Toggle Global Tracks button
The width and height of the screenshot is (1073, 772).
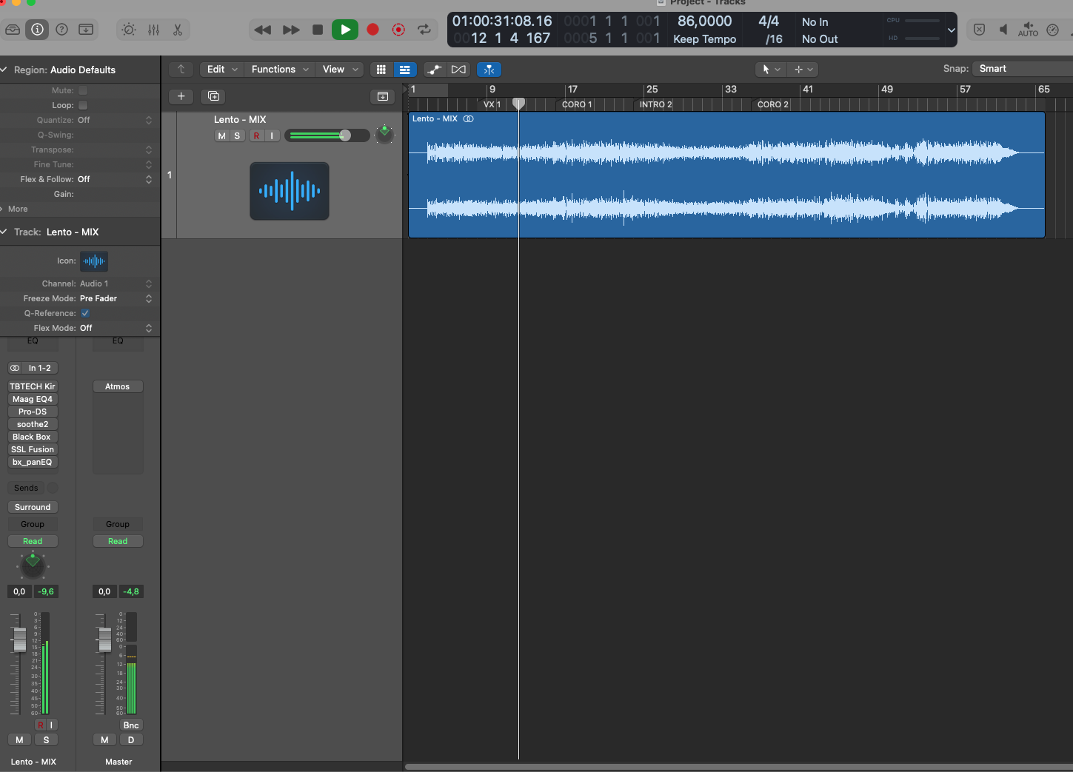383,96
